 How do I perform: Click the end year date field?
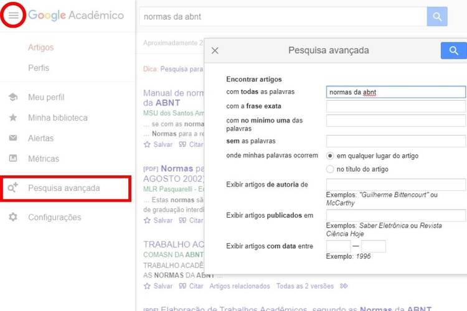click(374, 246)
